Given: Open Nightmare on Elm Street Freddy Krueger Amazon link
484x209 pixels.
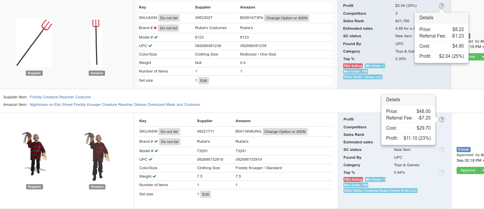Looking at the screenshot, I should pyautogui.click(x=115, y=104).
